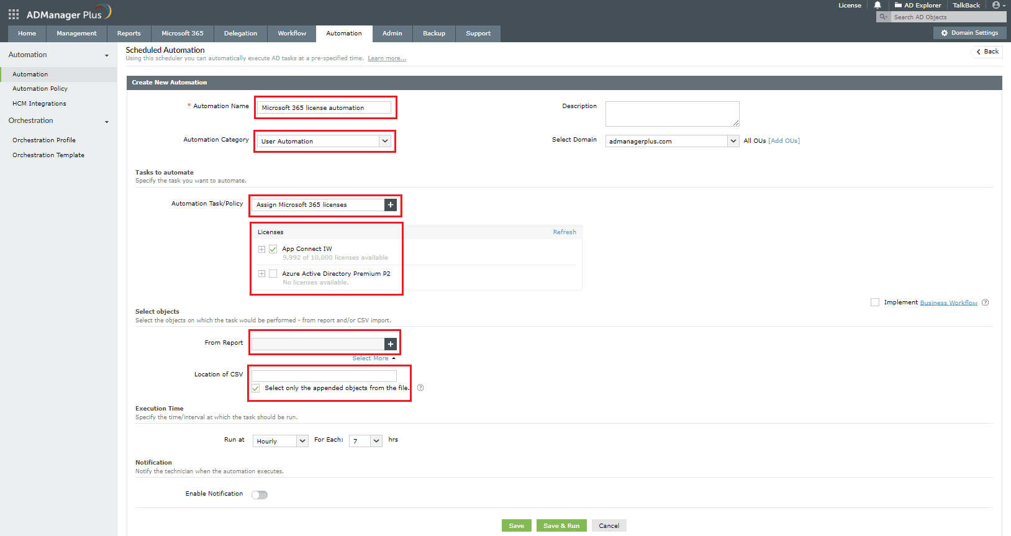Click the From Report field

click(x=318, y=343)
